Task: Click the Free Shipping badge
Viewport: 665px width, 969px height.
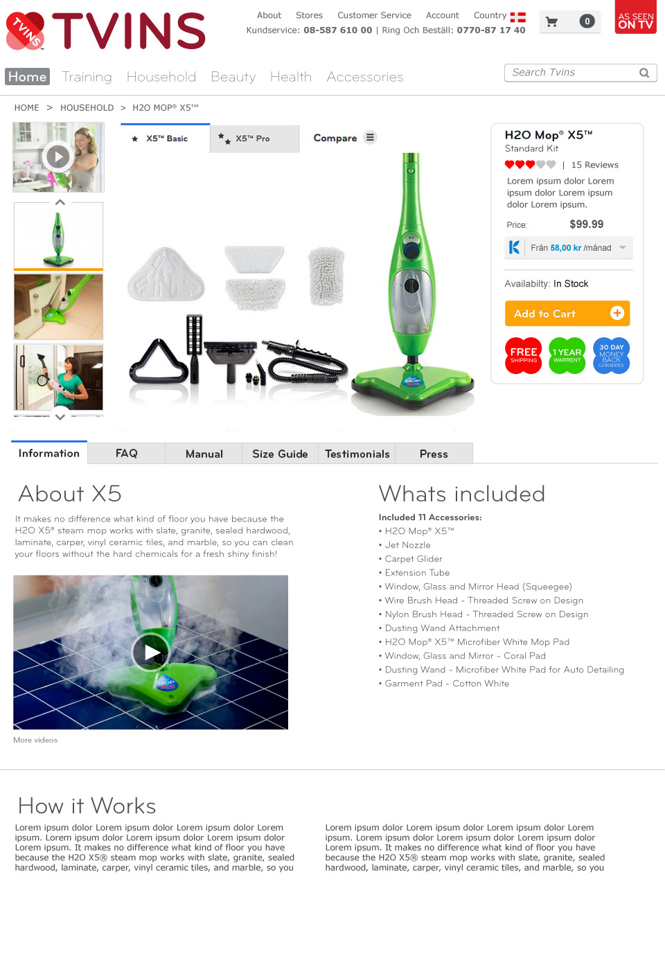Action: click(524, 355)
